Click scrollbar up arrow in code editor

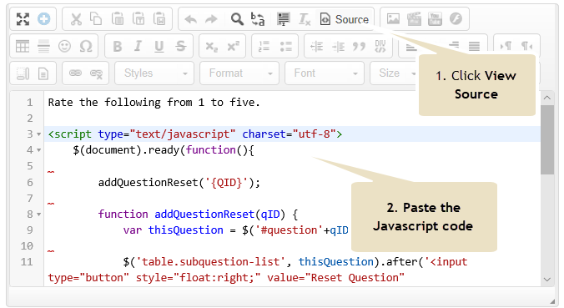pyautogui.click(x=547, y=98)
